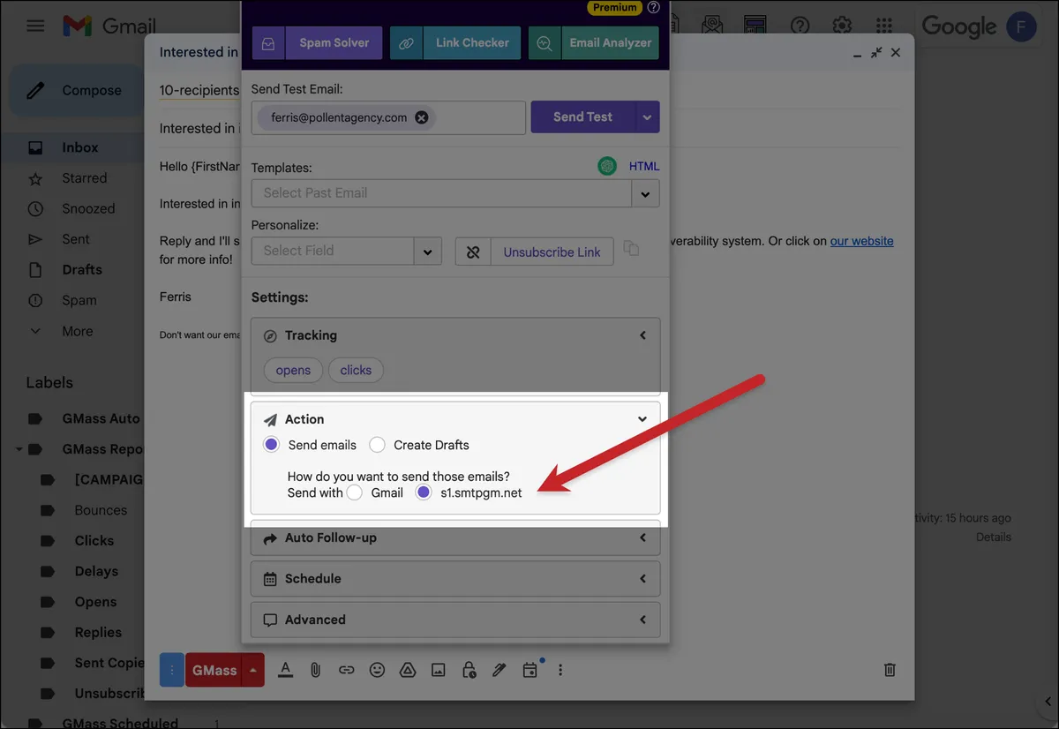Open the Starred folder
This screenshot has width=1059, height=729.
84,178
